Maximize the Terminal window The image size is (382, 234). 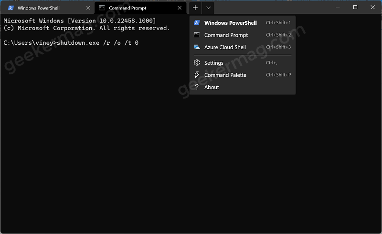[355, 7]
